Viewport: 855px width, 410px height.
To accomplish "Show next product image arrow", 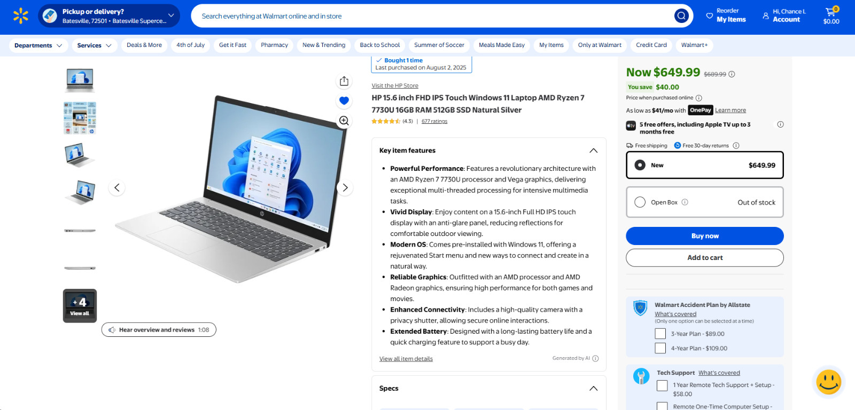I will click(x=345, y=188).
